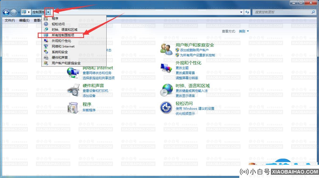This screenshot has width=319, height=178.
Task: Click the 添加或删除用户帐户 link text
Action: [194, 50]
